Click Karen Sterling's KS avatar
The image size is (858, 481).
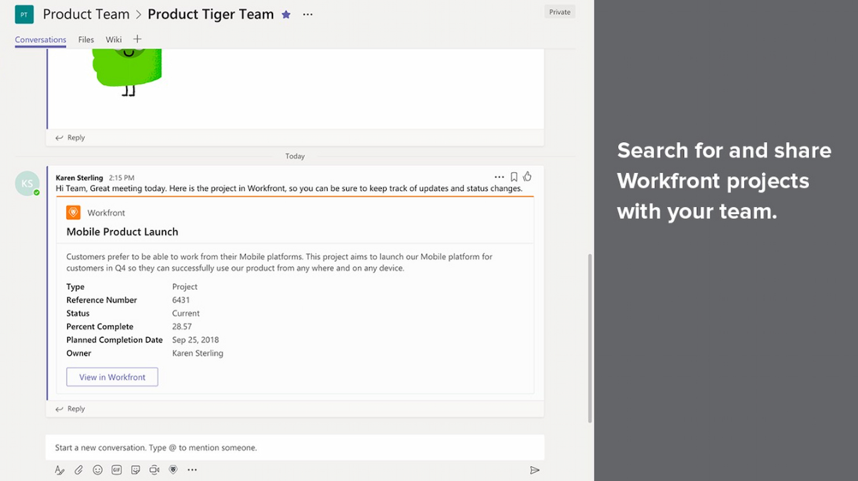pyautogui.click(x=27, y=184)
